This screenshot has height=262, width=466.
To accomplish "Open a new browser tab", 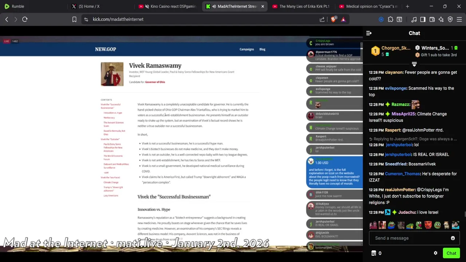I will (407, 6).
